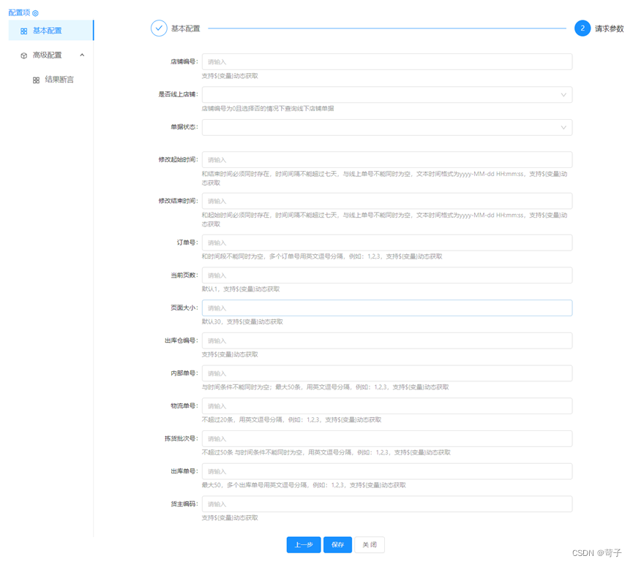Click the 订单号 field label
Image resolution: width=633 pixels, height=564 pixels.
(187, 243)
